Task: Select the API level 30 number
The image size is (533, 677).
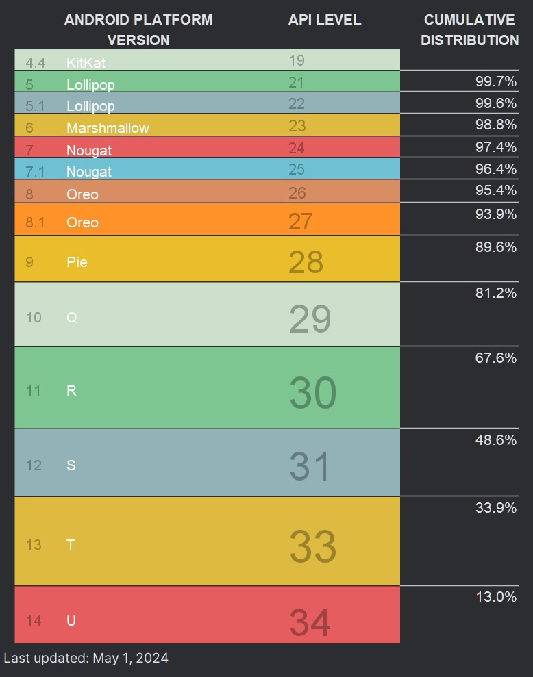Action: [x=312, y=392]
